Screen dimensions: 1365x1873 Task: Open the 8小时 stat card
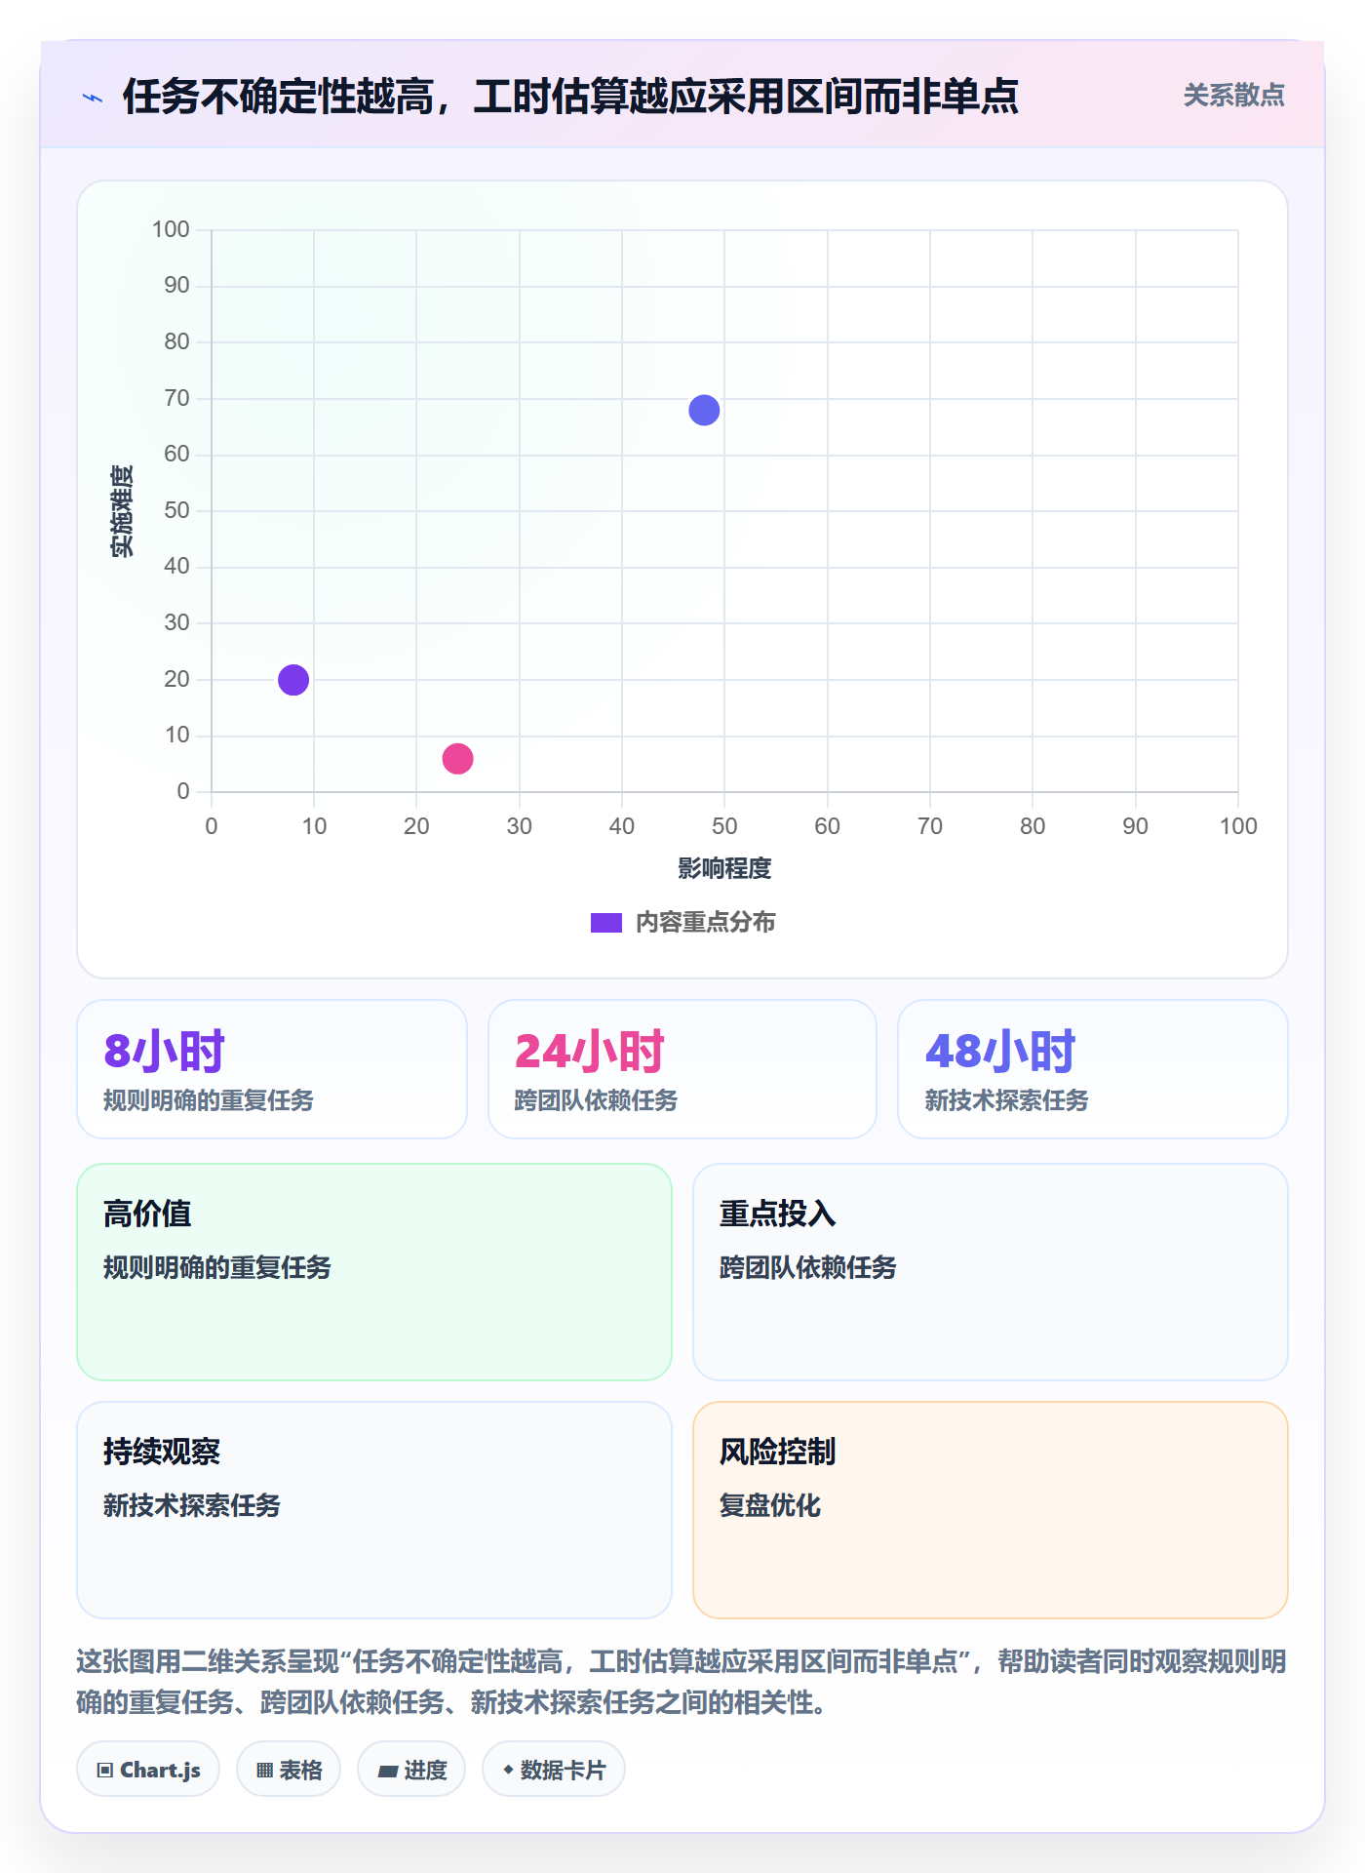click(x=272, y=1069)
